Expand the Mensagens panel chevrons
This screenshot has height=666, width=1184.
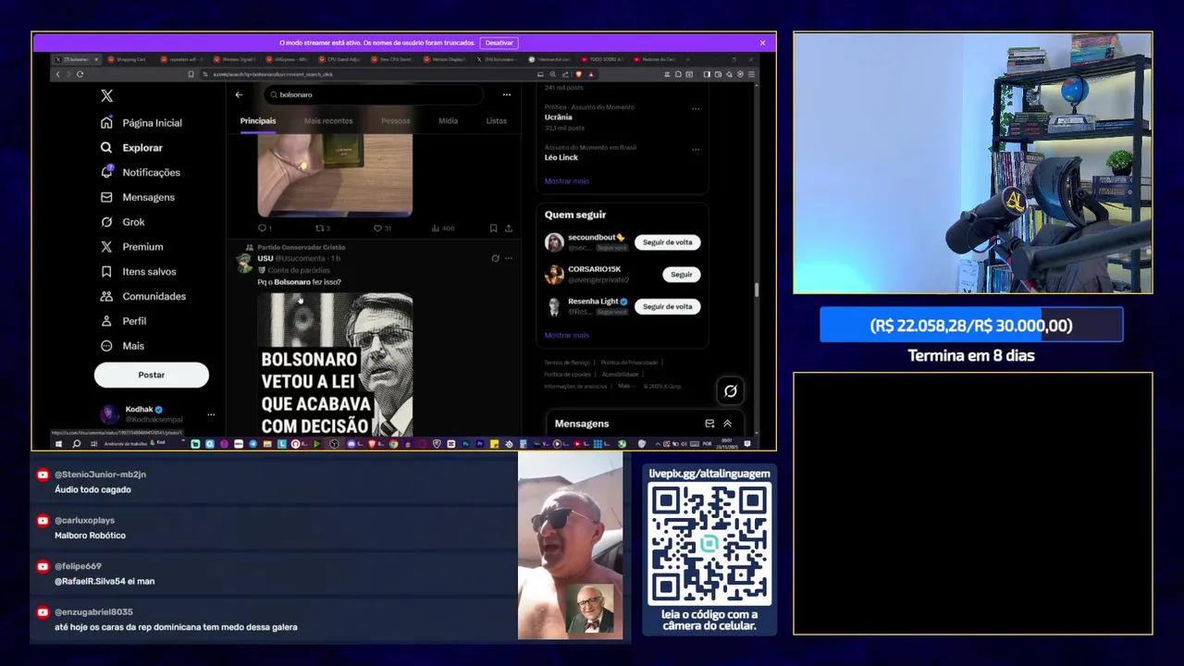pos(727,424)
